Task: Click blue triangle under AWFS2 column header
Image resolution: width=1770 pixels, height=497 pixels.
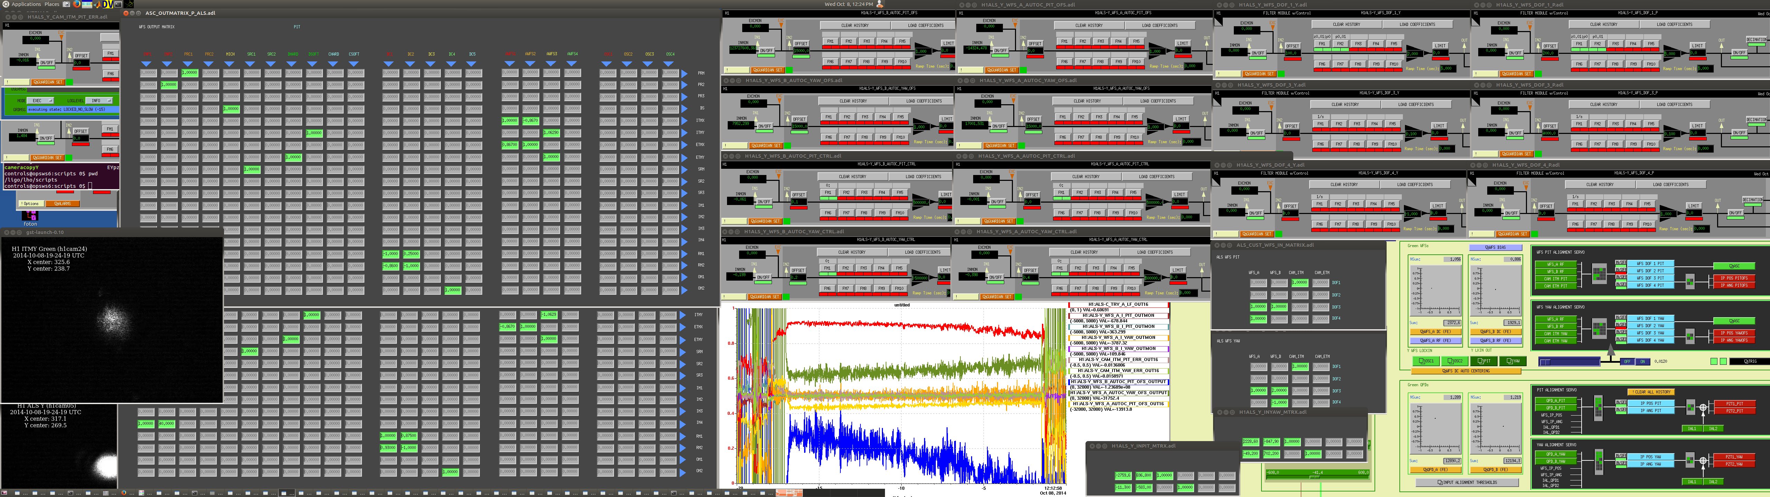Action: (x=530, y=64)
